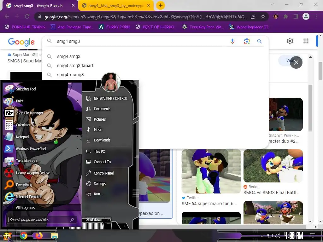Click the Chrome reload page icon
Screen dimensions: 323x242
[27, 16]
